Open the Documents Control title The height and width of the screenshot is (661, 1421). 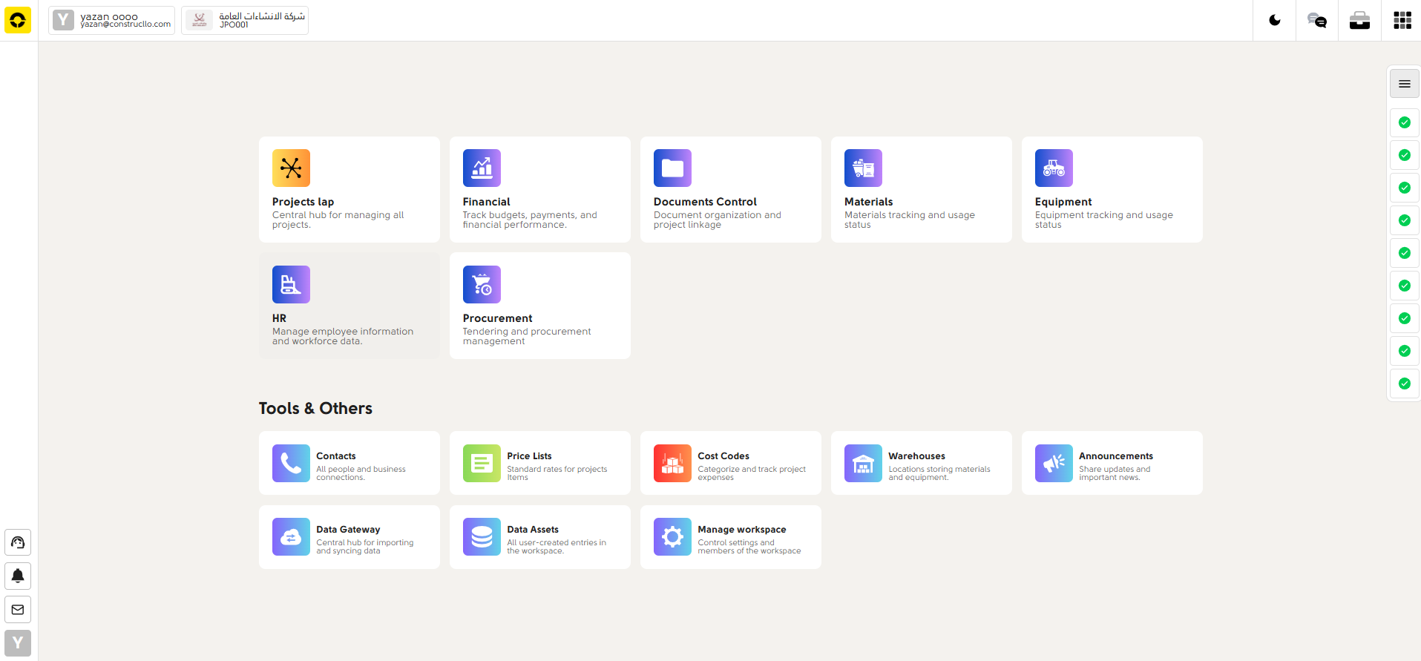705,202
